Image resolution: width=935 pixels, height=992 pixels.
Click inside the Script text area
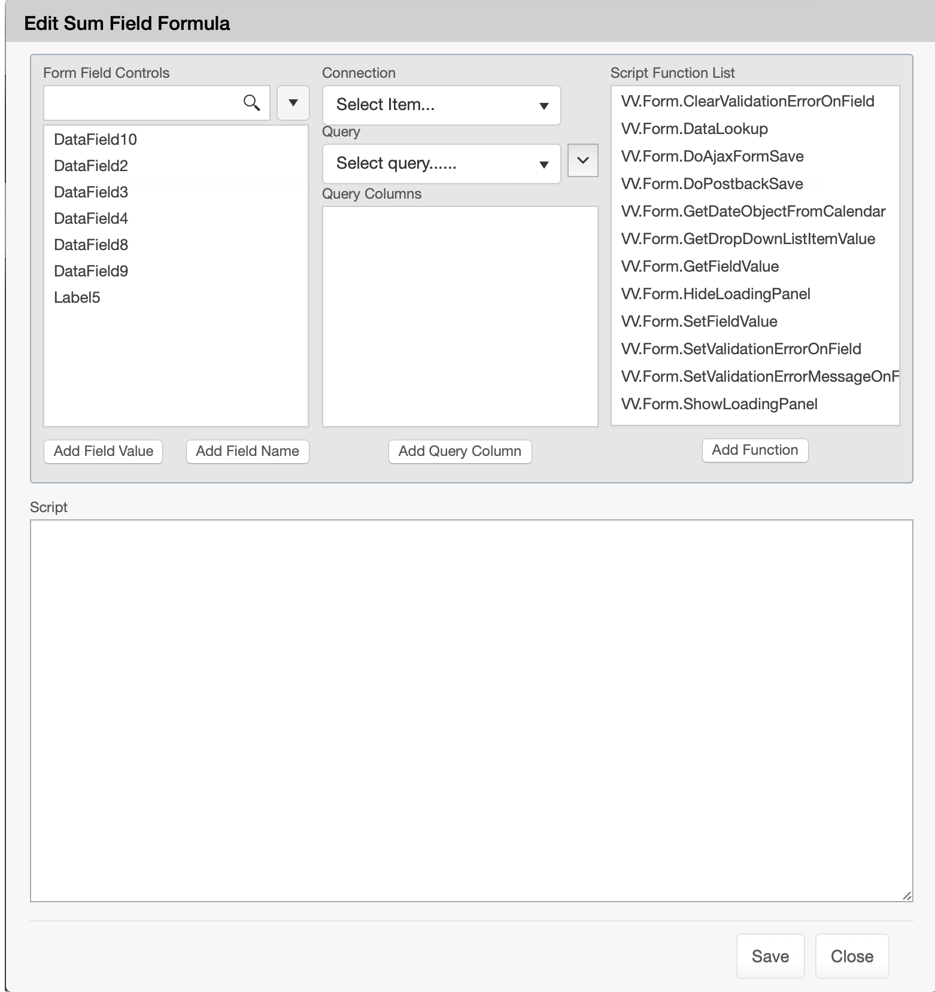pos(472,711)
